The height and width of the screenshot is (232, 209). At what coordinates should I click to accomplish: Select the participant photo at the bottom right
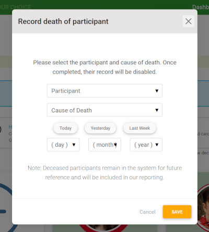click(x=203, y=206)
